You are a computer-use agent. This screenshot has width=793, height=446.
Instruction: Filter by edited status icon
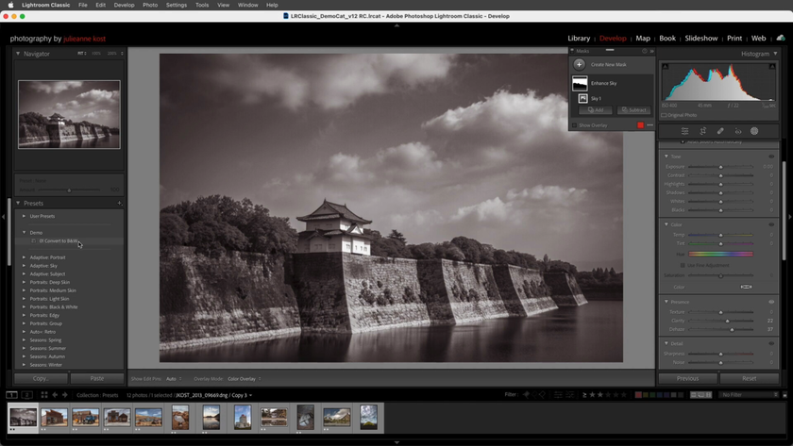558,394
